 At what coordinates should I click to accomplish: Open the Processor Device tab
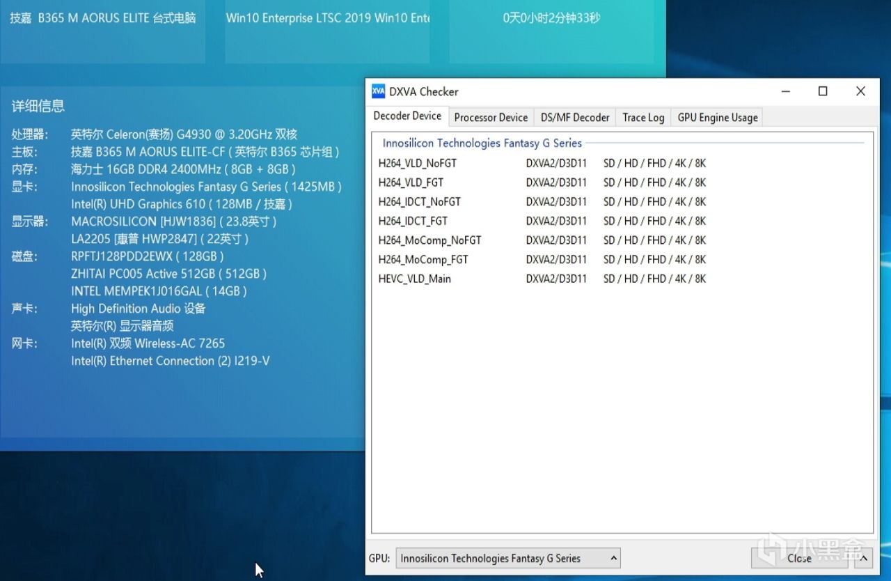(x=491, y=118)
